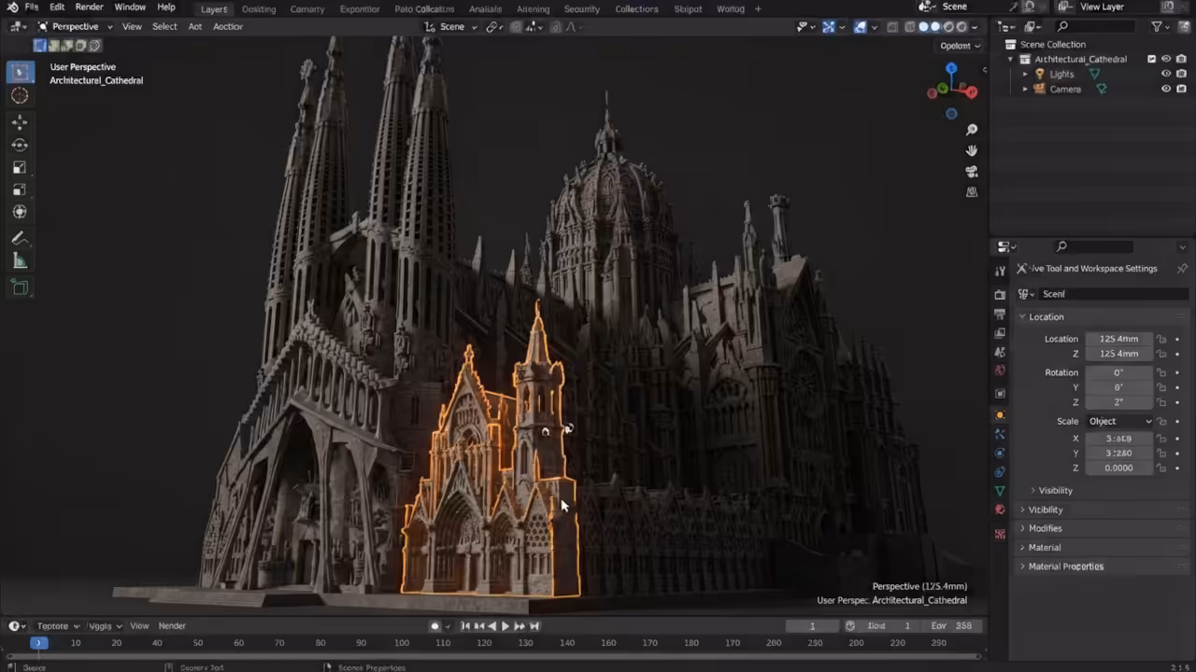Switch to the Layers workspace tab
Screen dimensions: 1196x672
tap(214, 8)
